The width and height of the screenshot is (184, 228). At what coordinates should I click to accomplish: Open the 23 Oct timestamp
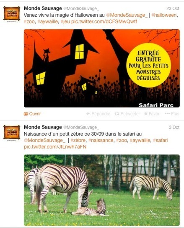pyautogui.click(x=173, y=8)
